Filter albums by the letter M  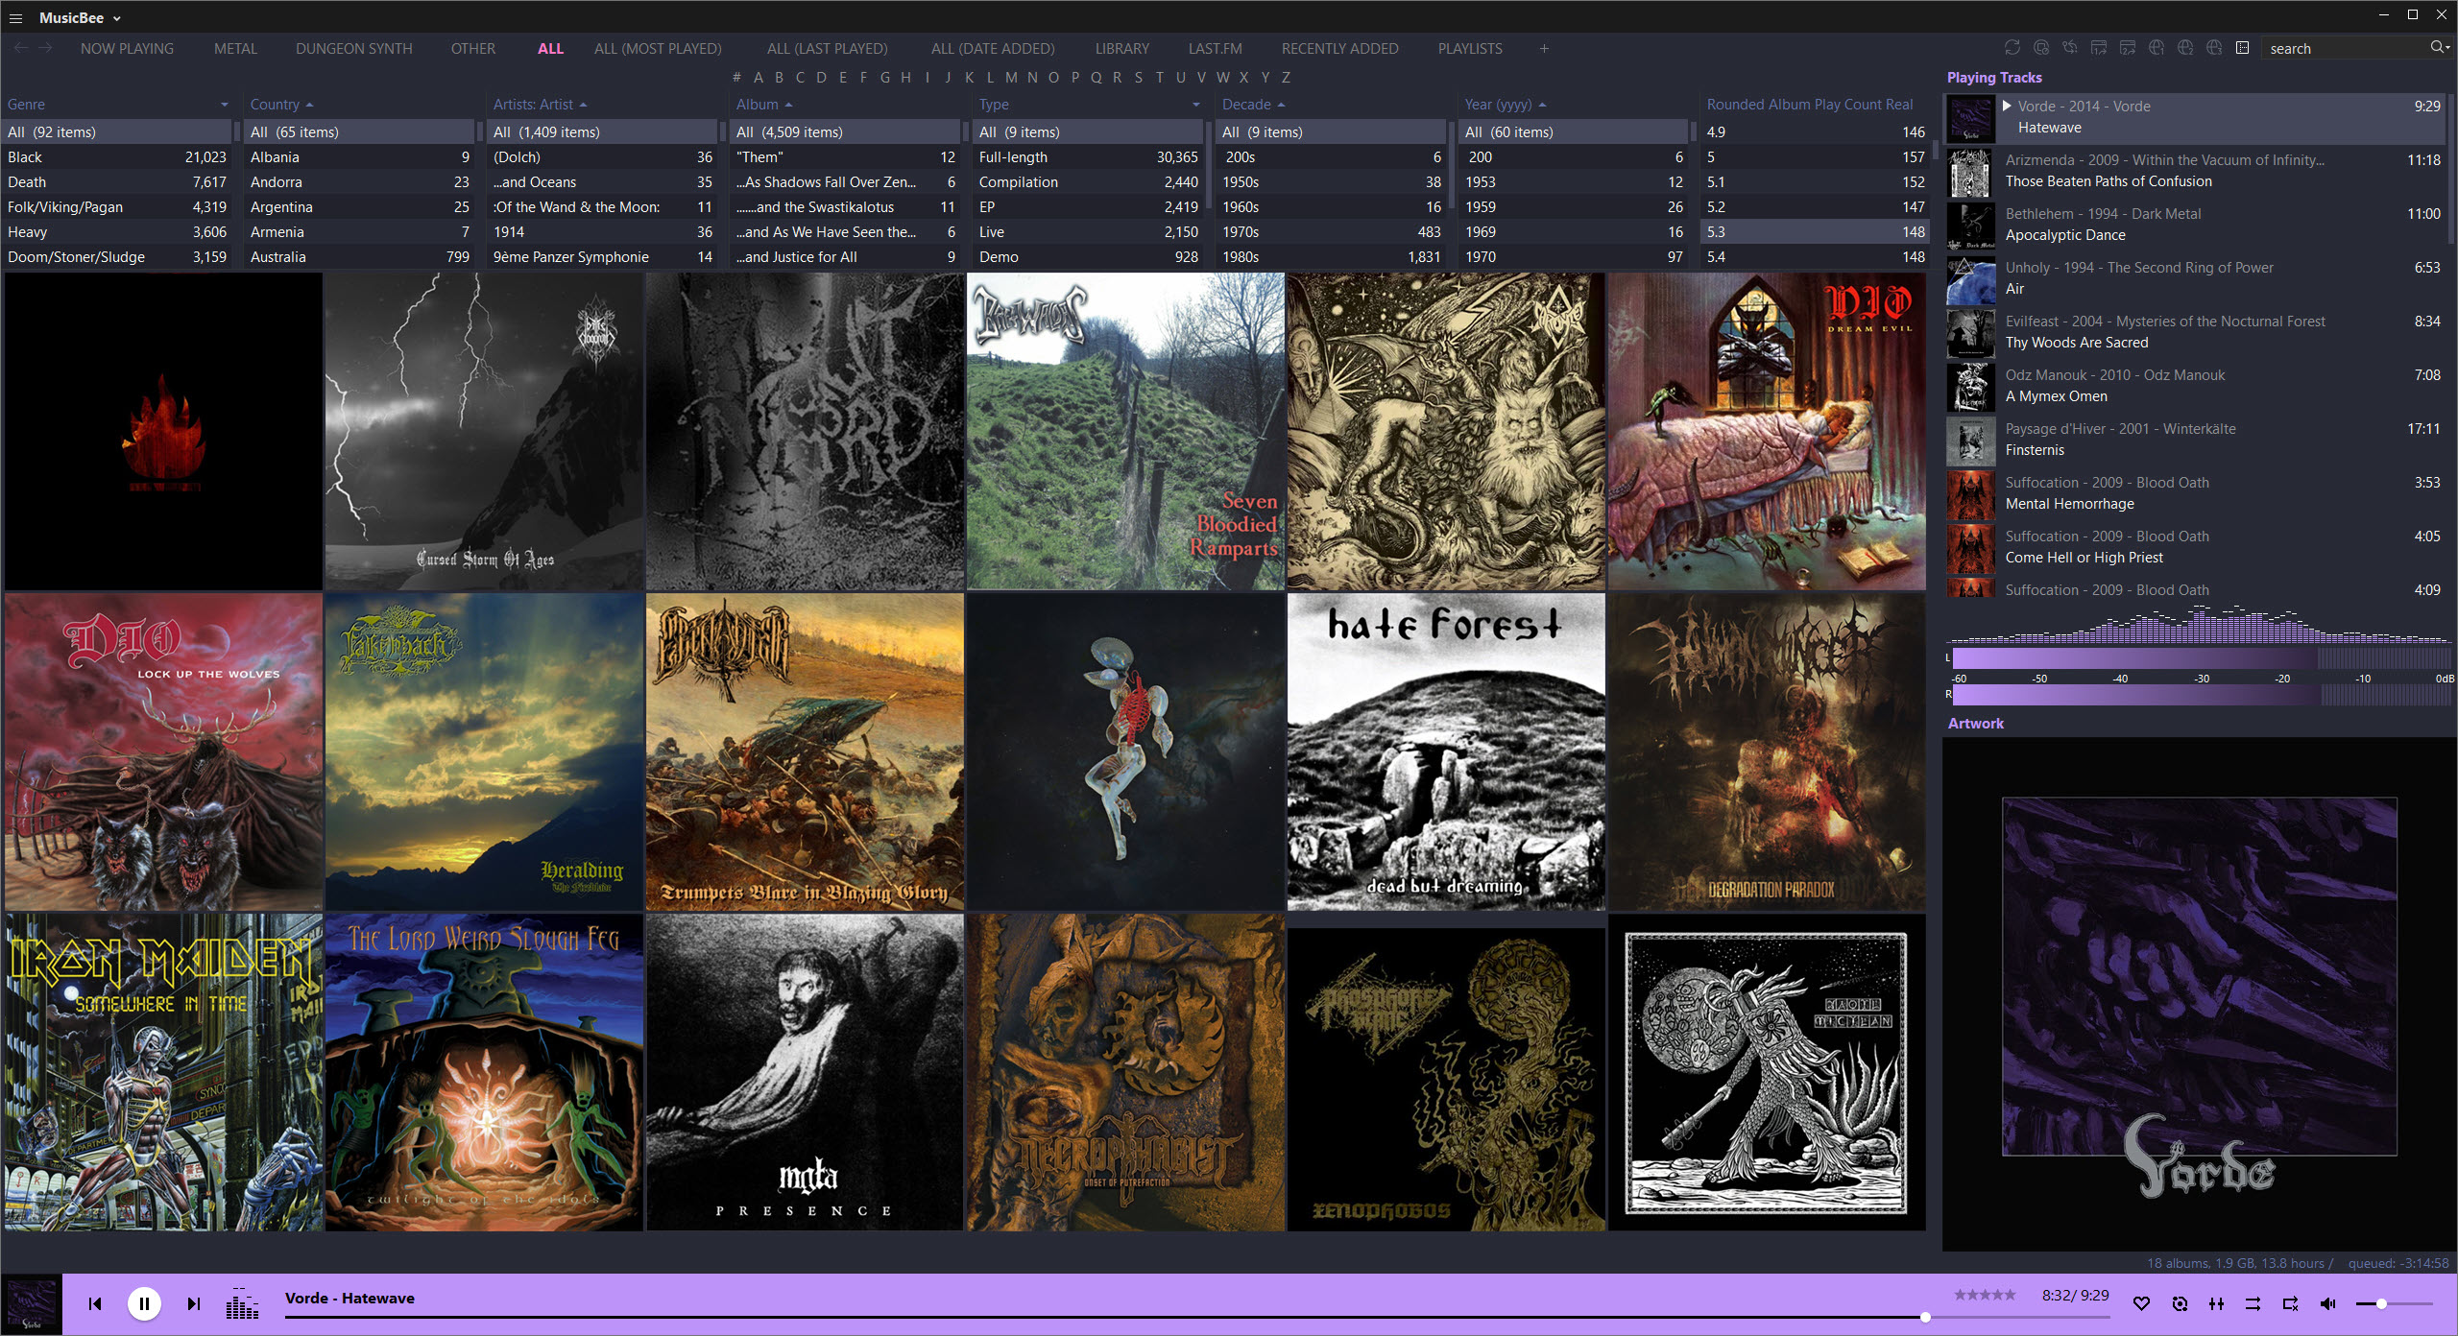tap(1011, 78)
